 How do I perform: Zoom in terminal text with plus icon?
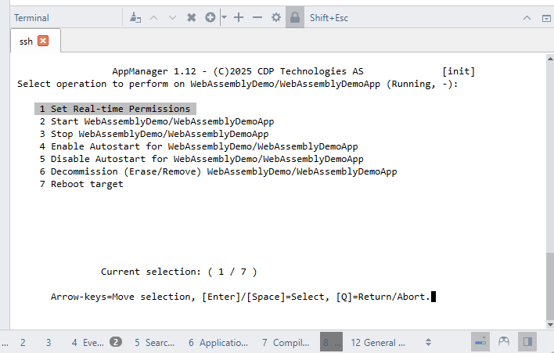[x=239, y=17]
